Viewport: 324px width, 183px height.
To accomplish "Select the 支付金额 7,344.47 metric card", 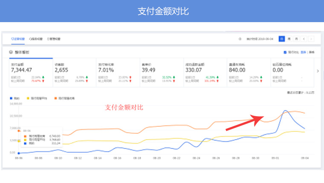I will (x=30, y=71).
